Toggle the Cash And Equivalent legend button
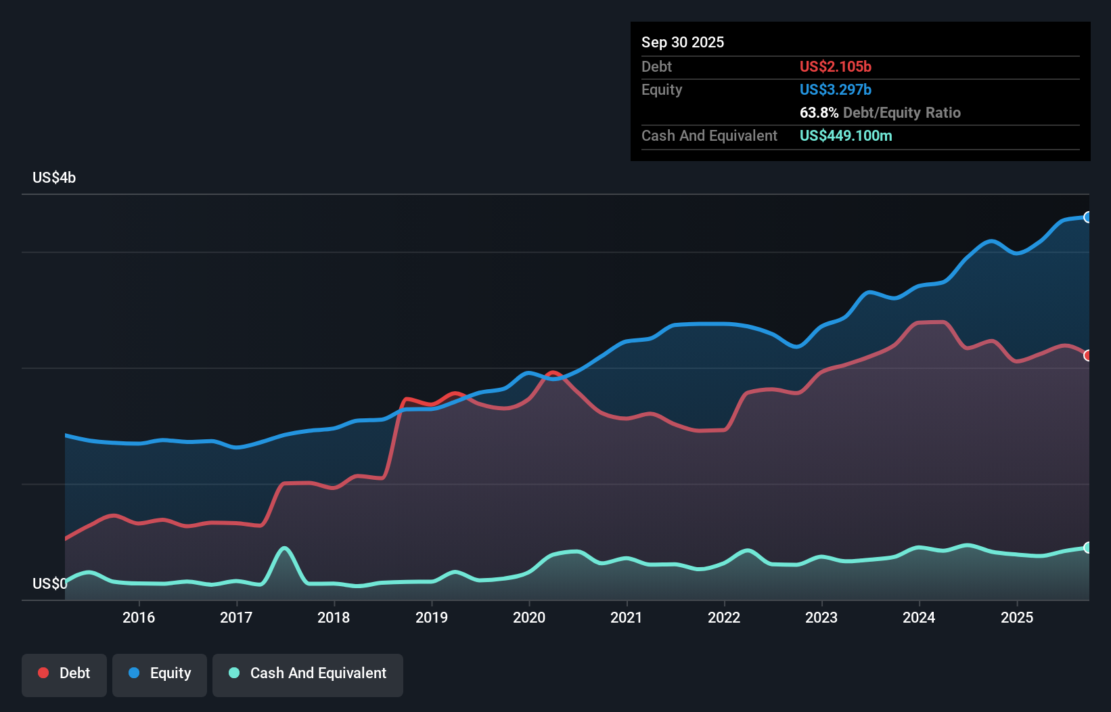1111x712 pixels. click(x=308, y=675)
